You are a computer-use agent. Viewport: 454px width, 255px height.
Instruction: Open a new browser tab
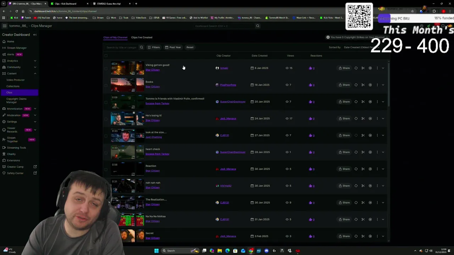pos(136,4)
